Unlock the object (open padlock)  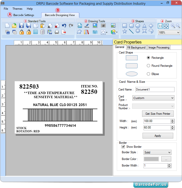29,32
